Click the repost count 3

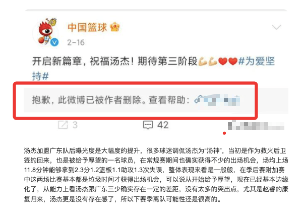click(x=75, y=125)
